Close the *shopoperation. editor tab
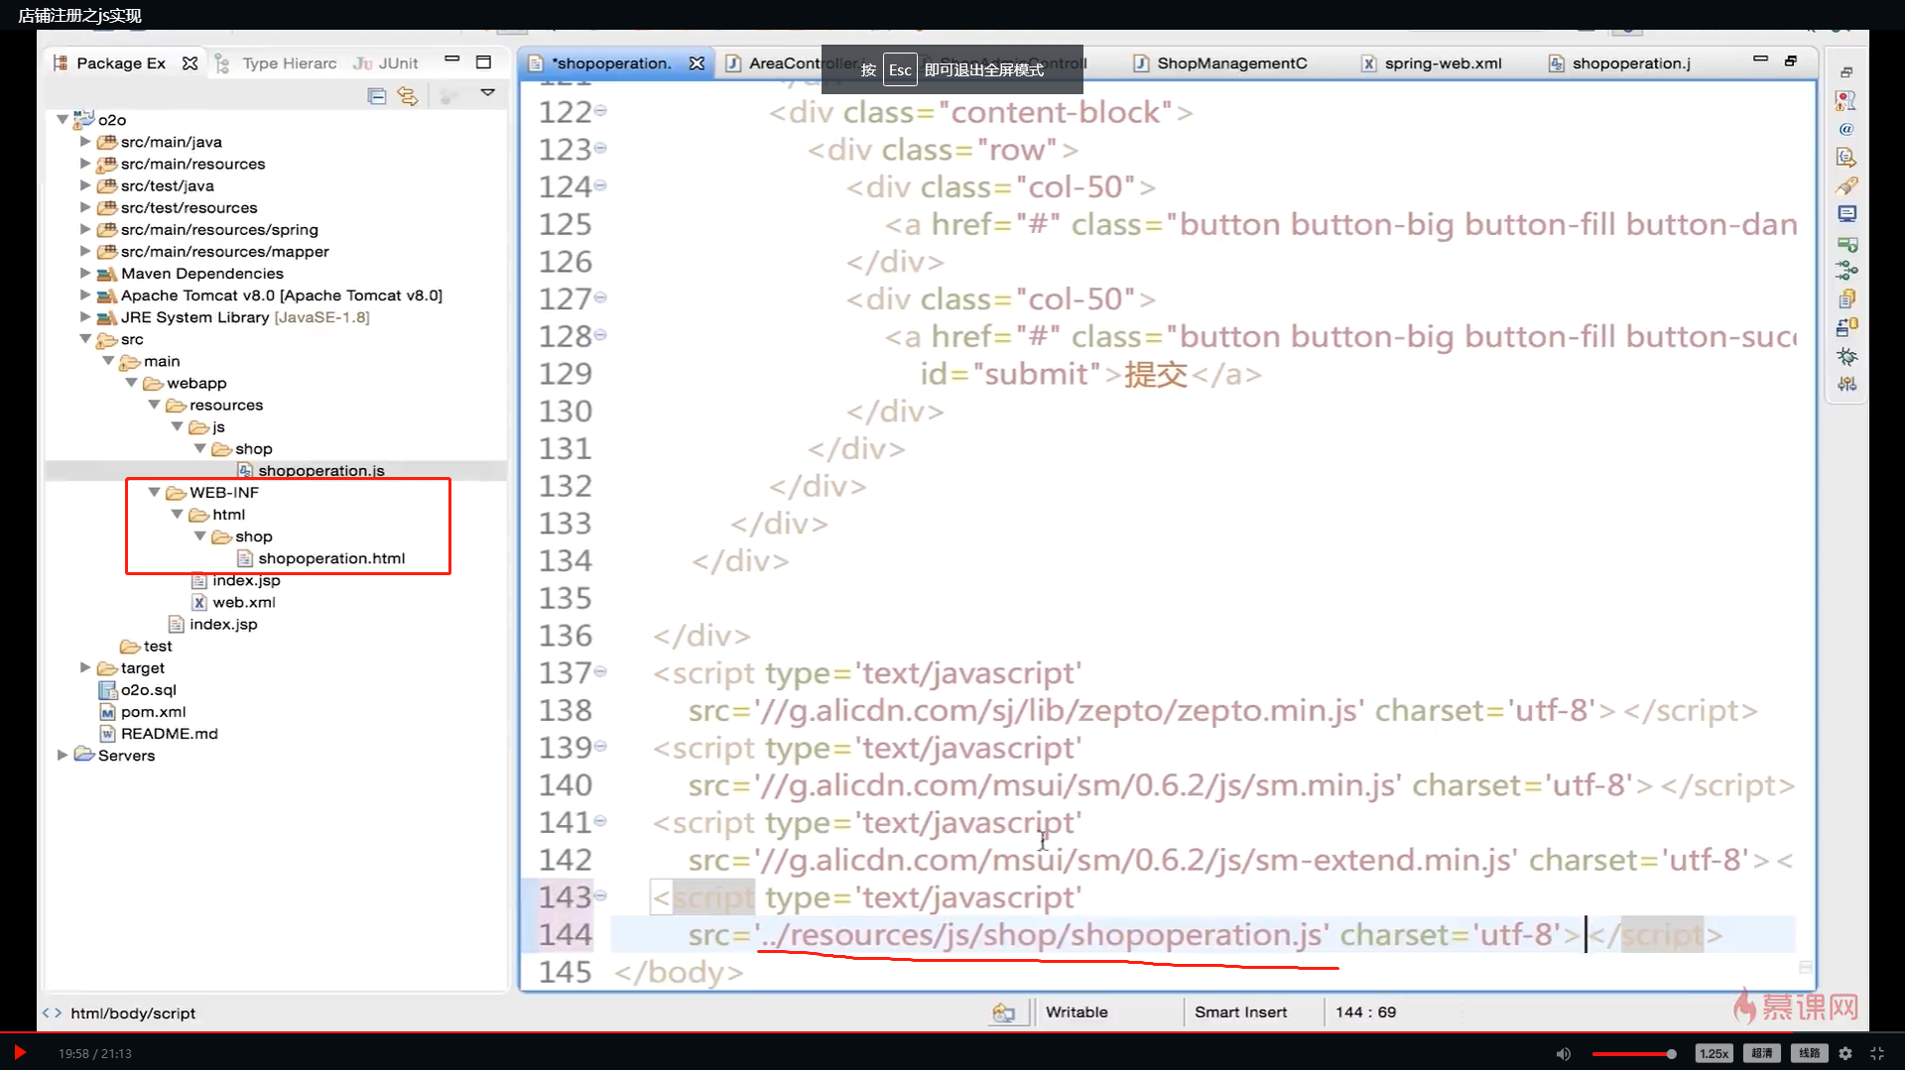 [x=697, y=63]
